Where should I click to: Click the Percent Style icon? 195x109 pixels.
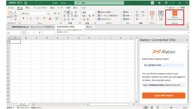tap(89, 16)
